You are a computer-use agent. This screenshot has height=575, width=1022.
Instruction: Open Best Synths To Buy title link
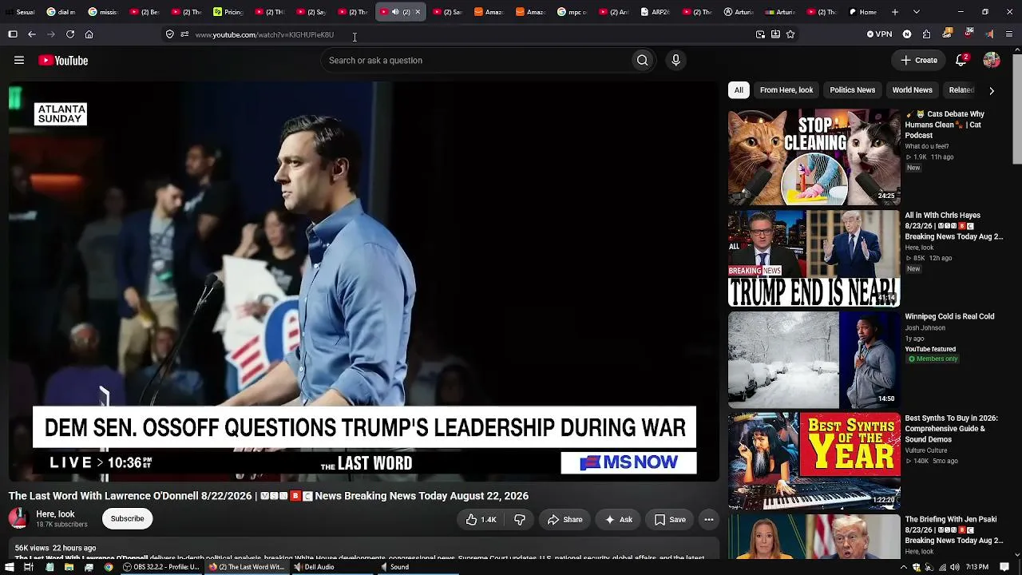952,429
